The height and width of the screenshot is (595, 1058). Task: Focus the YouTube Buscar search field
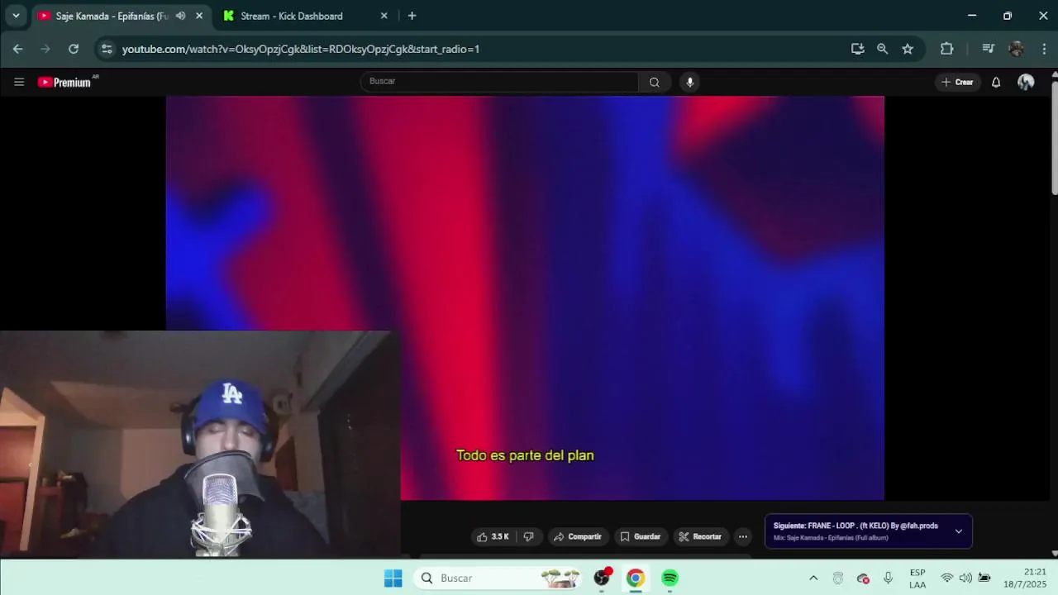(x=499, y=82)
